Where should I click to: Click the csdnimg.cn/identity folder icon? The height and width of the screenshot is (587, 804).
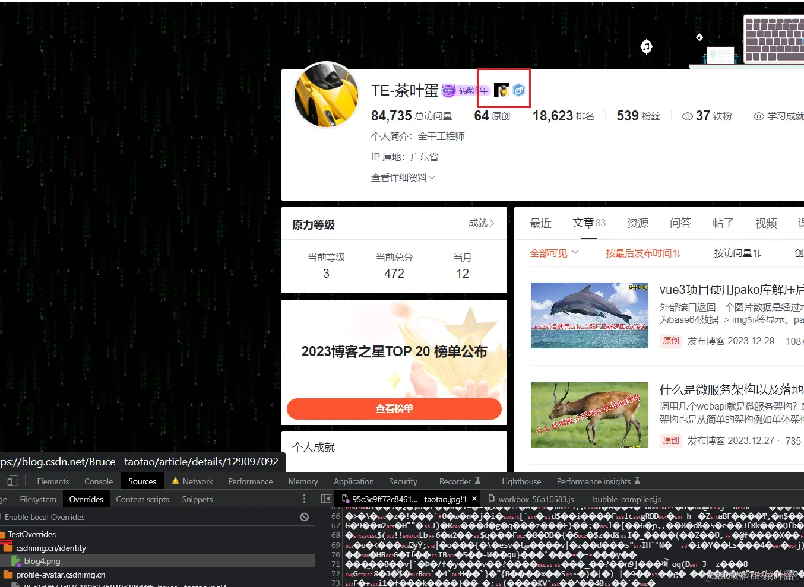[x=8, y=548]
